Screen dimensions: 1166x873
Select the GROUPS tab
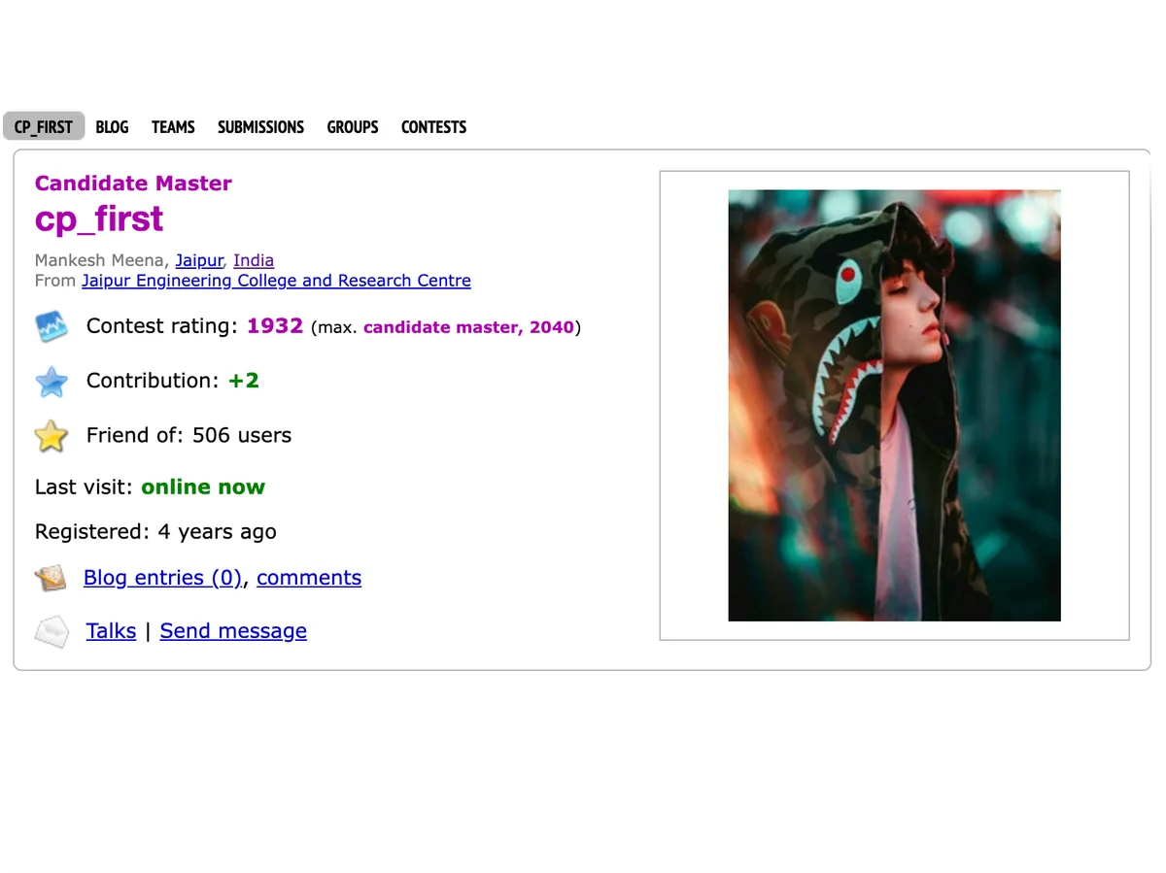tap(353, 127)
